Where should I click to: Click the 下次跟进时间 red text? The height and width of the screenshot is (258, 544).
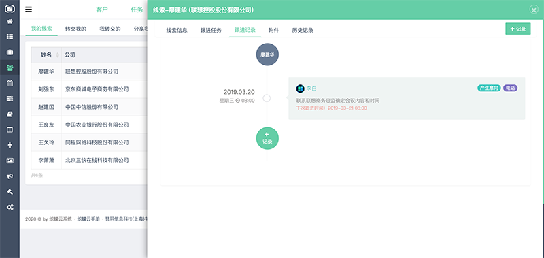331,108
